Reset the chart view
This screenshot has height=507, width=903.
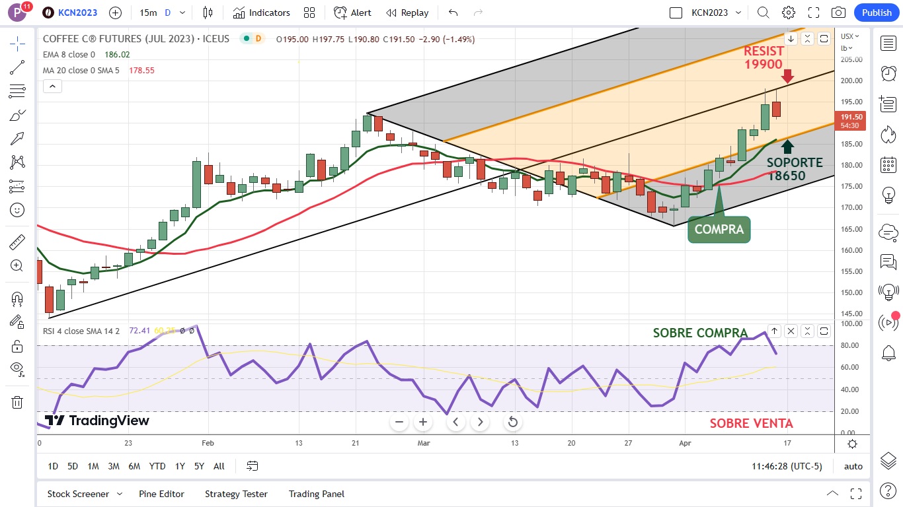512,422
